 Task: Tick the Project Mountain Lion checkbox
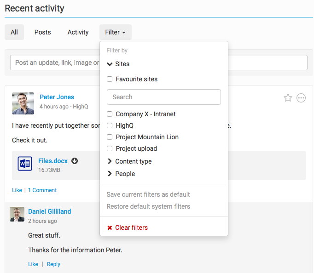110,137
